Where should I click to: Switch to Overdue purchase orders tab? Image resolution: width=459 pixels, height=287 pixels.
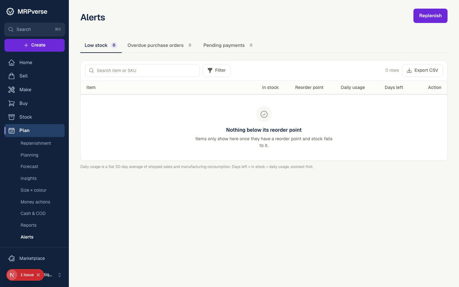click(x=159, y=45)
